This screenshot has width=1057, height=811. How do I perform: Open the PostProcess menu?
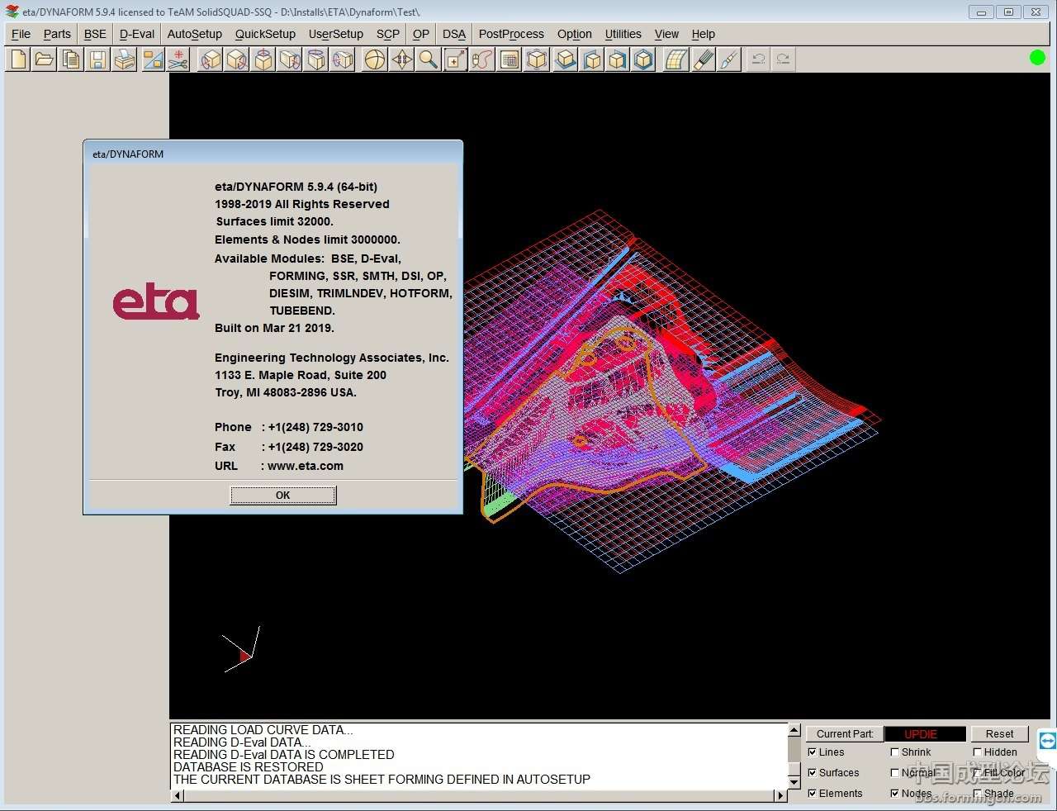511,34
